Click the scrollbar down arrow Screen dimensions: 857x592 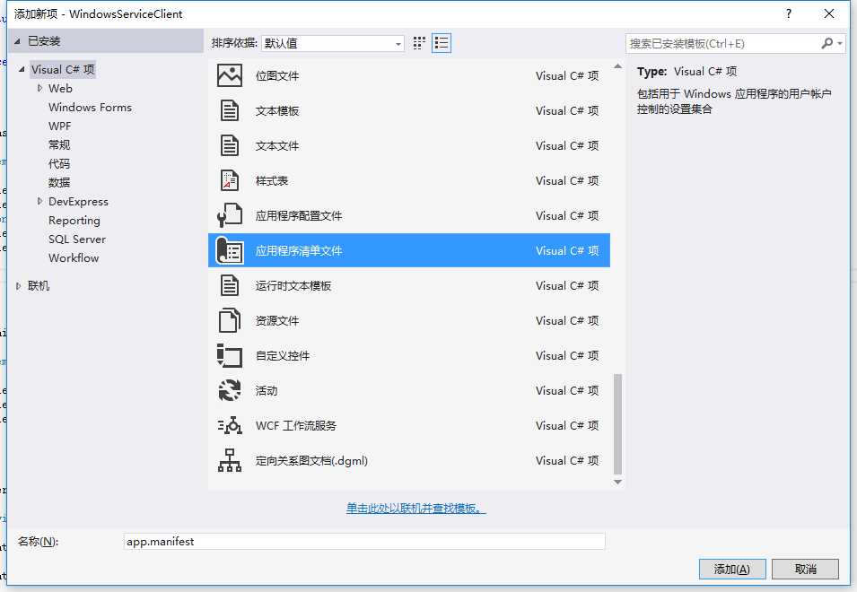[617, 482]
